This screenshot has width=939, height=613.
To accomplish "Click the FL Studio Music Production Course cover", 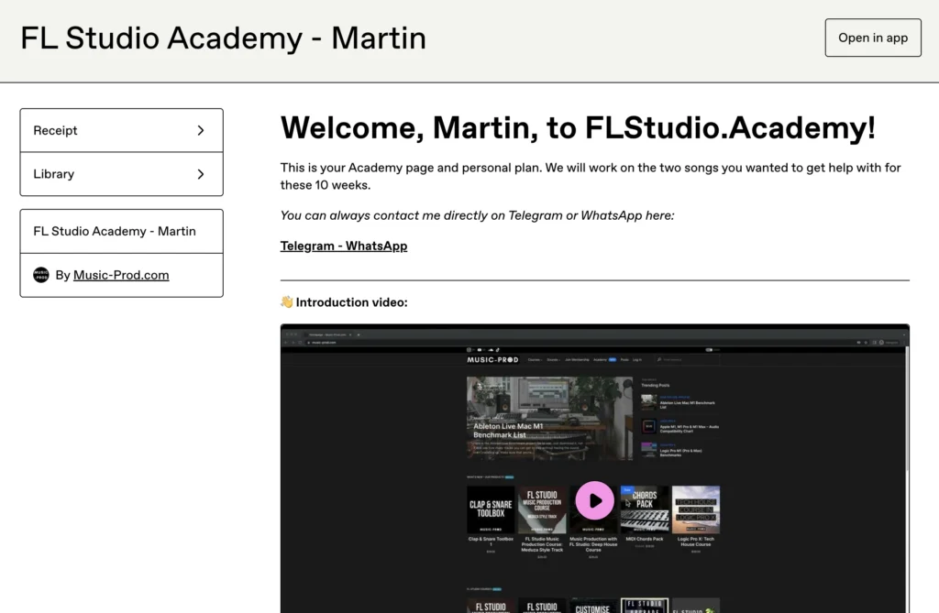I will [542, 509].
